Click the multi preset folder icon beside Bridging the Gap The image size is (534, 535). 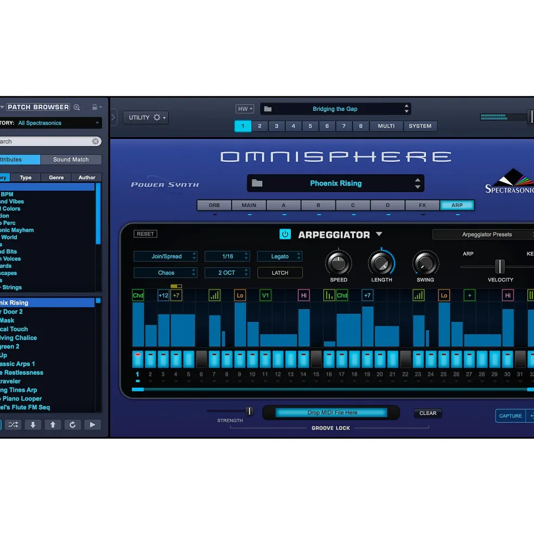(x=268, y=109)
